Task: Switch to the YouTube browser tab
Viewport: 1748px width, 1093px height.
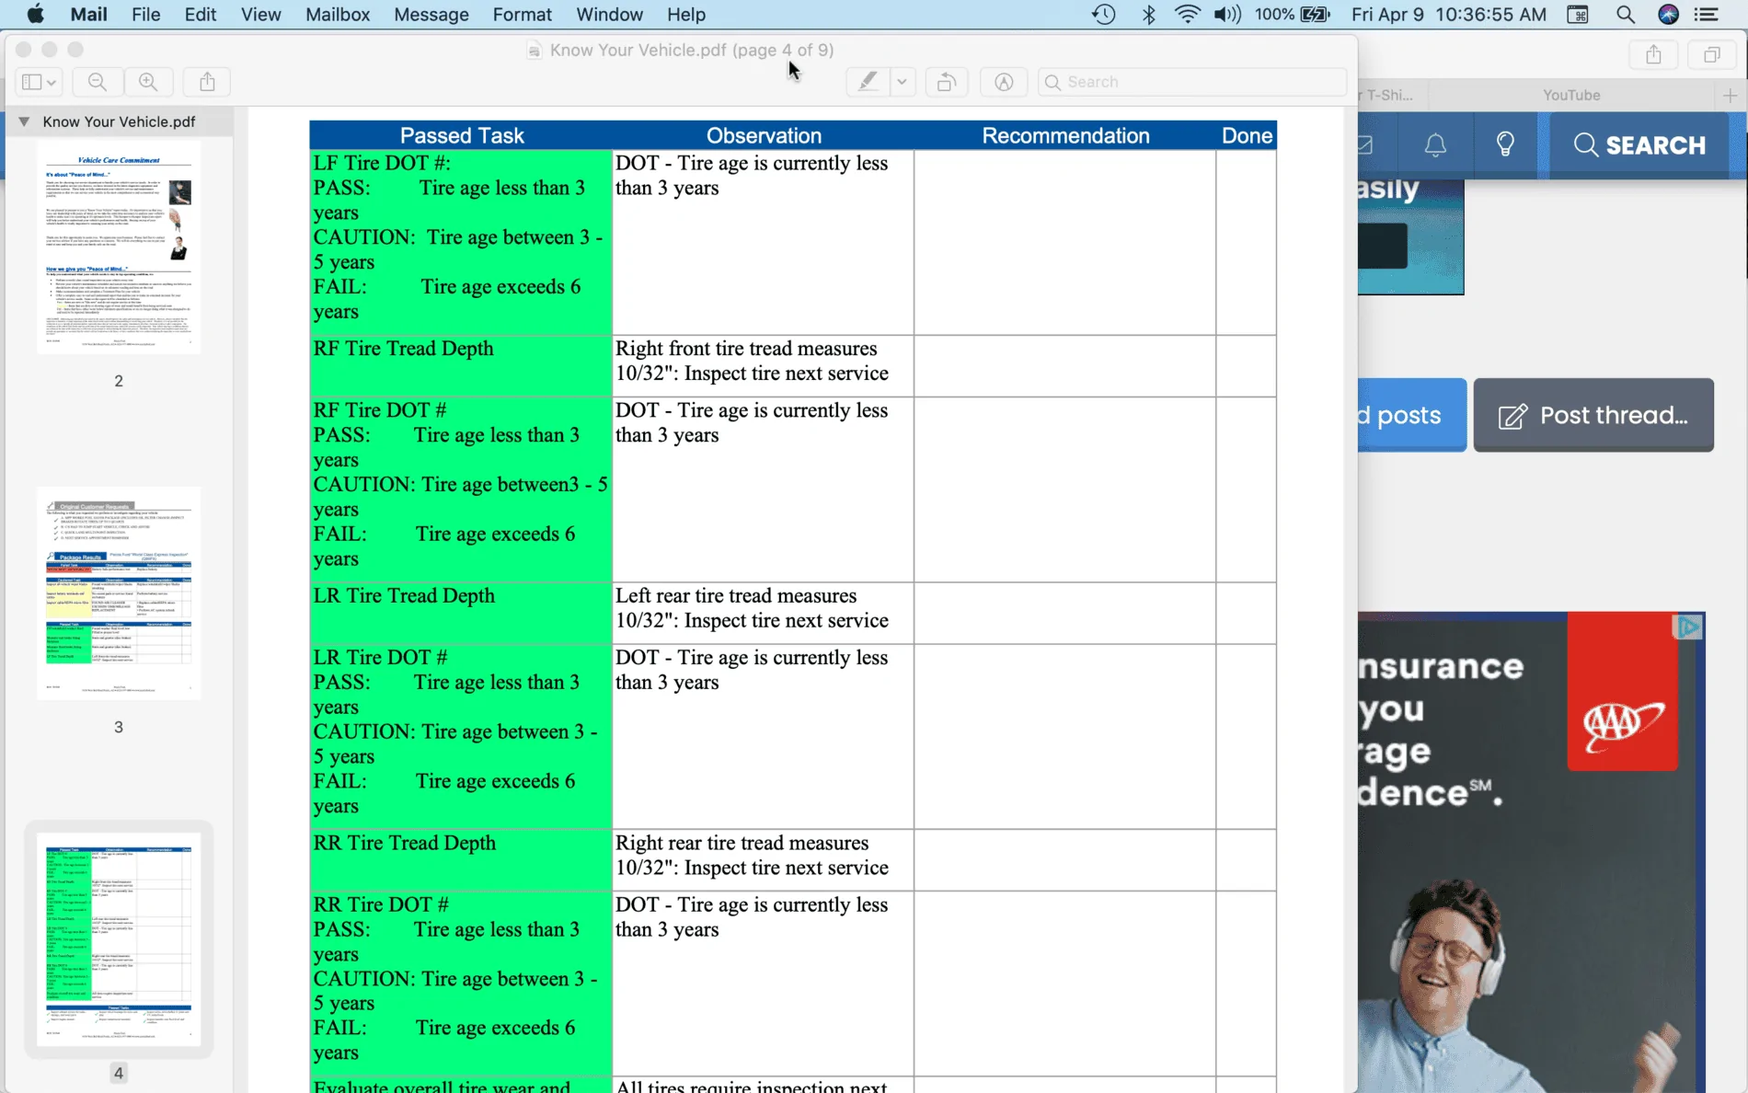Action: click(1570, 95)
